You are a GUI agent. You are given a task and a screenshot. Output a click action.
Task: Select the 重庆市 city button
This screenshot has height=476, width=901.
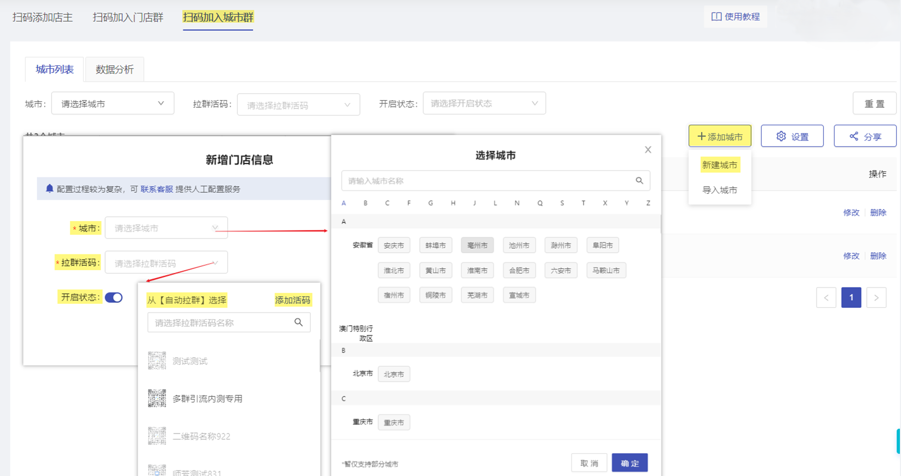tap(394, 422)
